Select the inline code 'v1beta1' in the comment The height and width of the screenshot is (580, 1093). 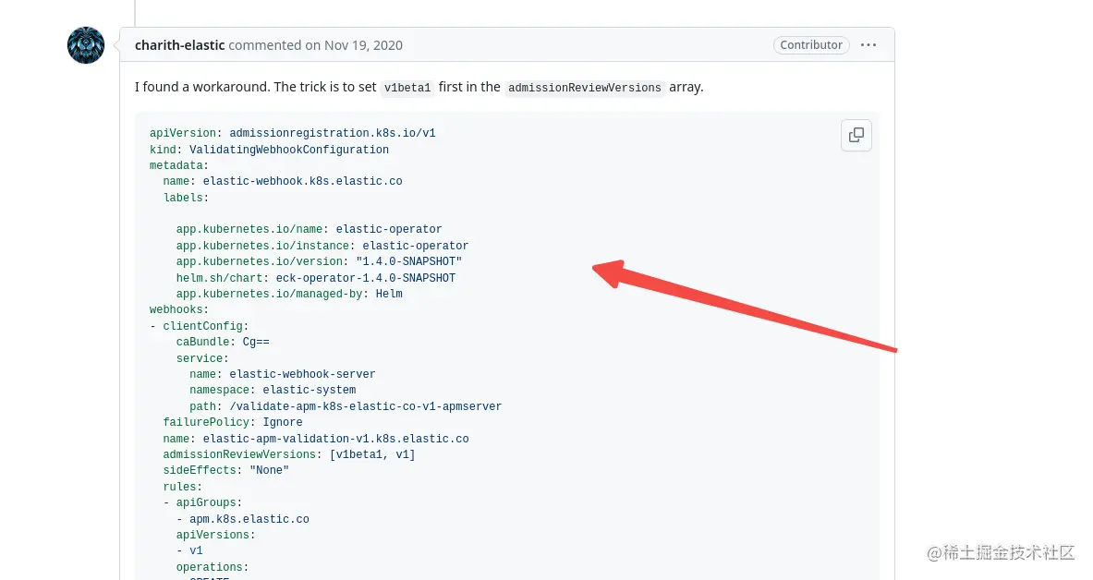(407, 88)
